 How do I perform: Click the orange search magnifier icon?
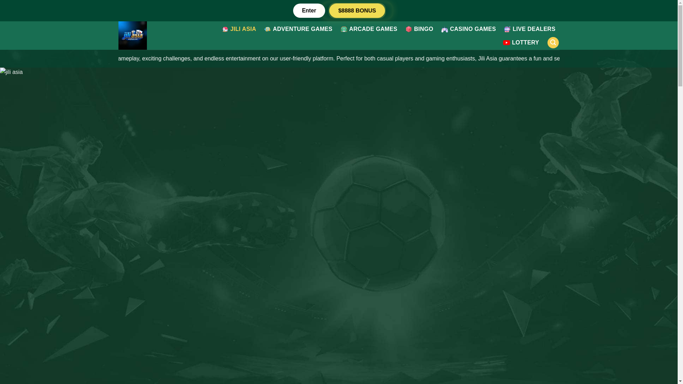coord(553,43)
